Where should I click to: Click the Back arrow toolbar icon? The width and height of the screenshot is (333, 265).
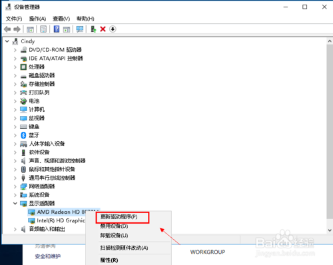(7, 29)
